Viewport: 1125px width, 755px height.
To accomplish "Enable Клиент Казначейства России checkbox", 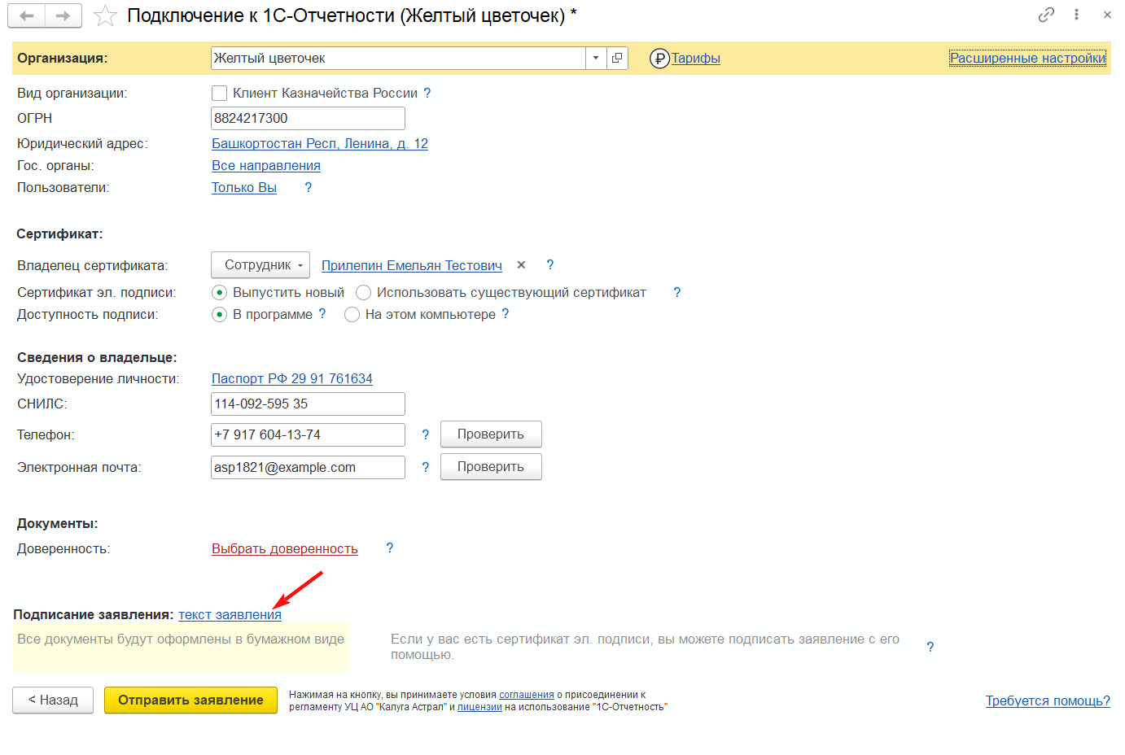I will (x=219, y=94).
